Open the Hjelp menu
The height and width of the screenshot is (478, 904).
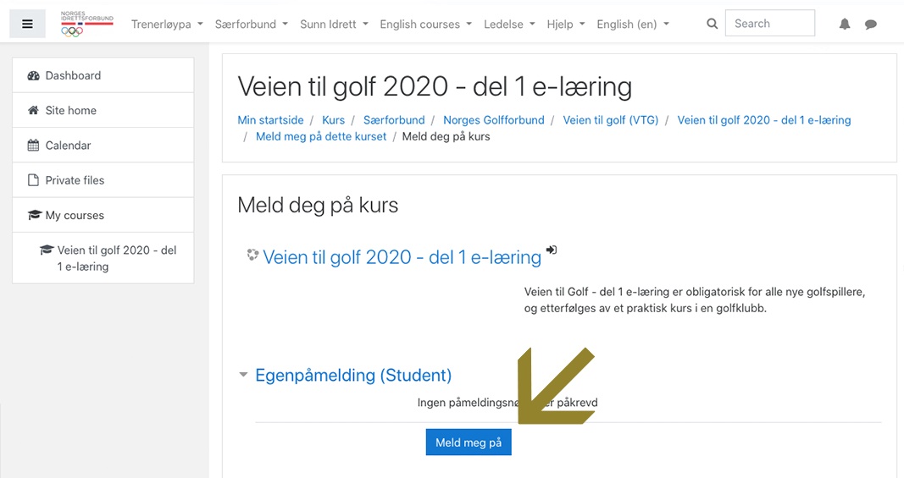(566, 25)
